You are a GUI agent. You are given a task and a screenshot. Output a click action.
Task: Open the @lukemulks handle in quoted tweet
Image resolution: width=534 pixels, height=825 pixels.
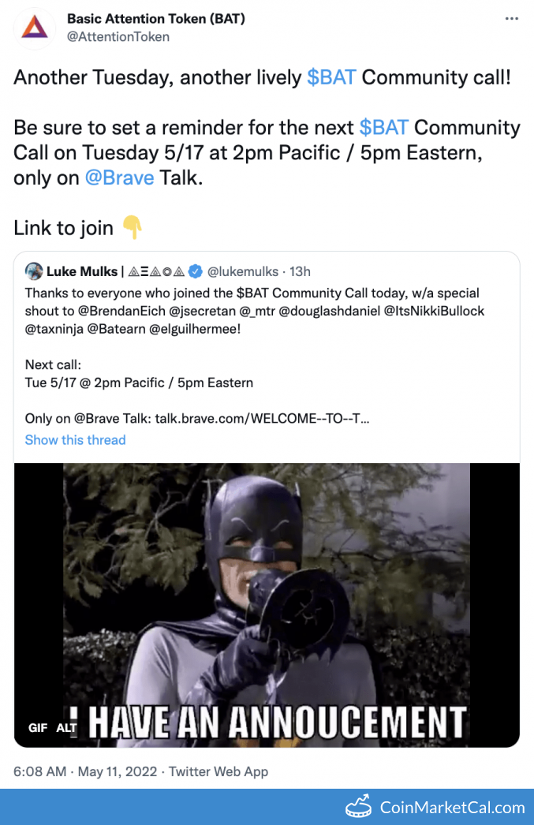pyautogui.click(x=243, y=271)
